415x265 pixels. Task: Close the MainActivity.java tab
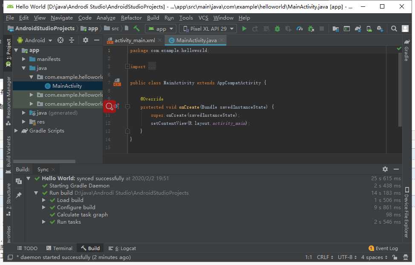pos(222,40)
